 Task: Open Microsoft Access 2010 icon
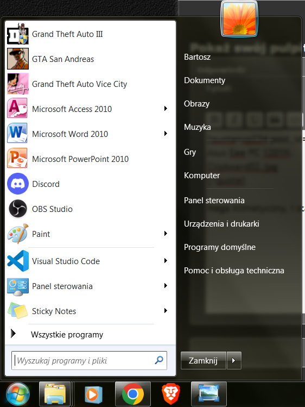tap(17, 109)
